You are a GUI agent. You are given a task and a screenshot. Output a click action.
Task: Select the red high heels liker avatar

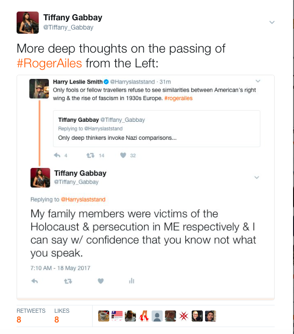click(144, 316)
